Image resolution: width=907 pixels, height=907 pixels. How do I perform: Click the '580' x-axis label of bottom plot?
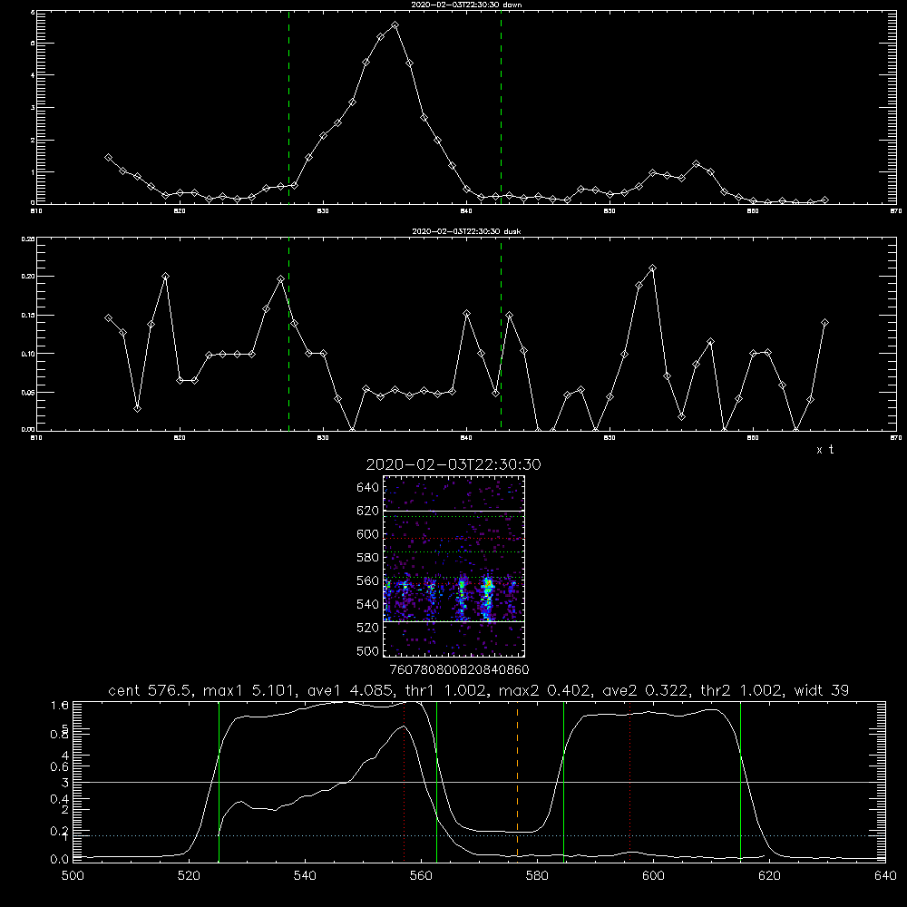tap(537, 876)
